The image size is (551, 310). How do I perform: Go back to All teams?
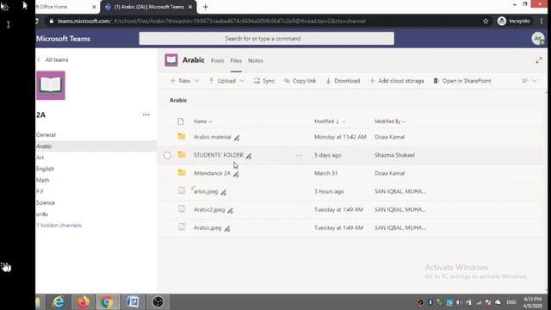(x=53, y=59)
